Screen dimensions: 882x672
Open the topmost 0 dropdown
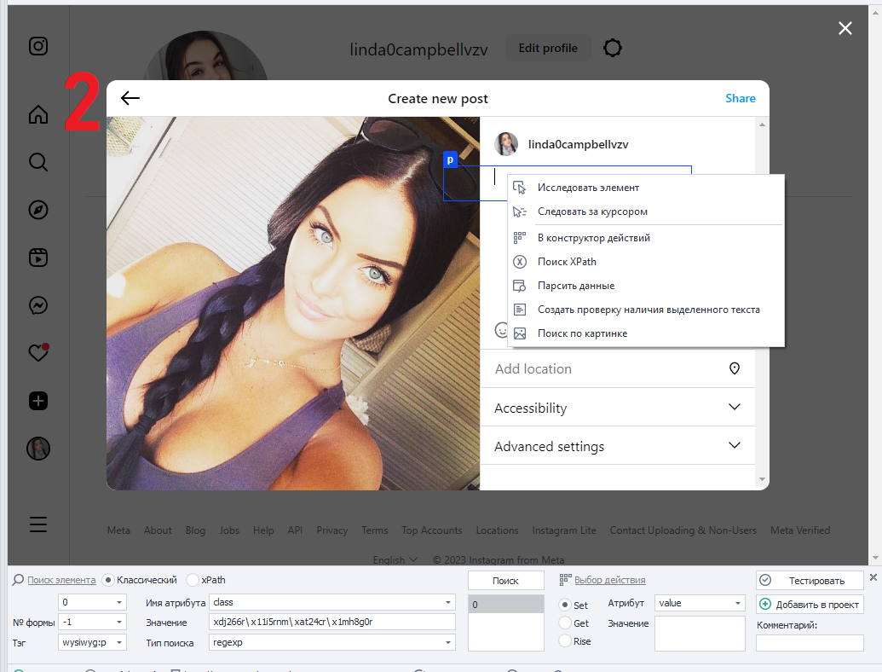pos(92,602)
